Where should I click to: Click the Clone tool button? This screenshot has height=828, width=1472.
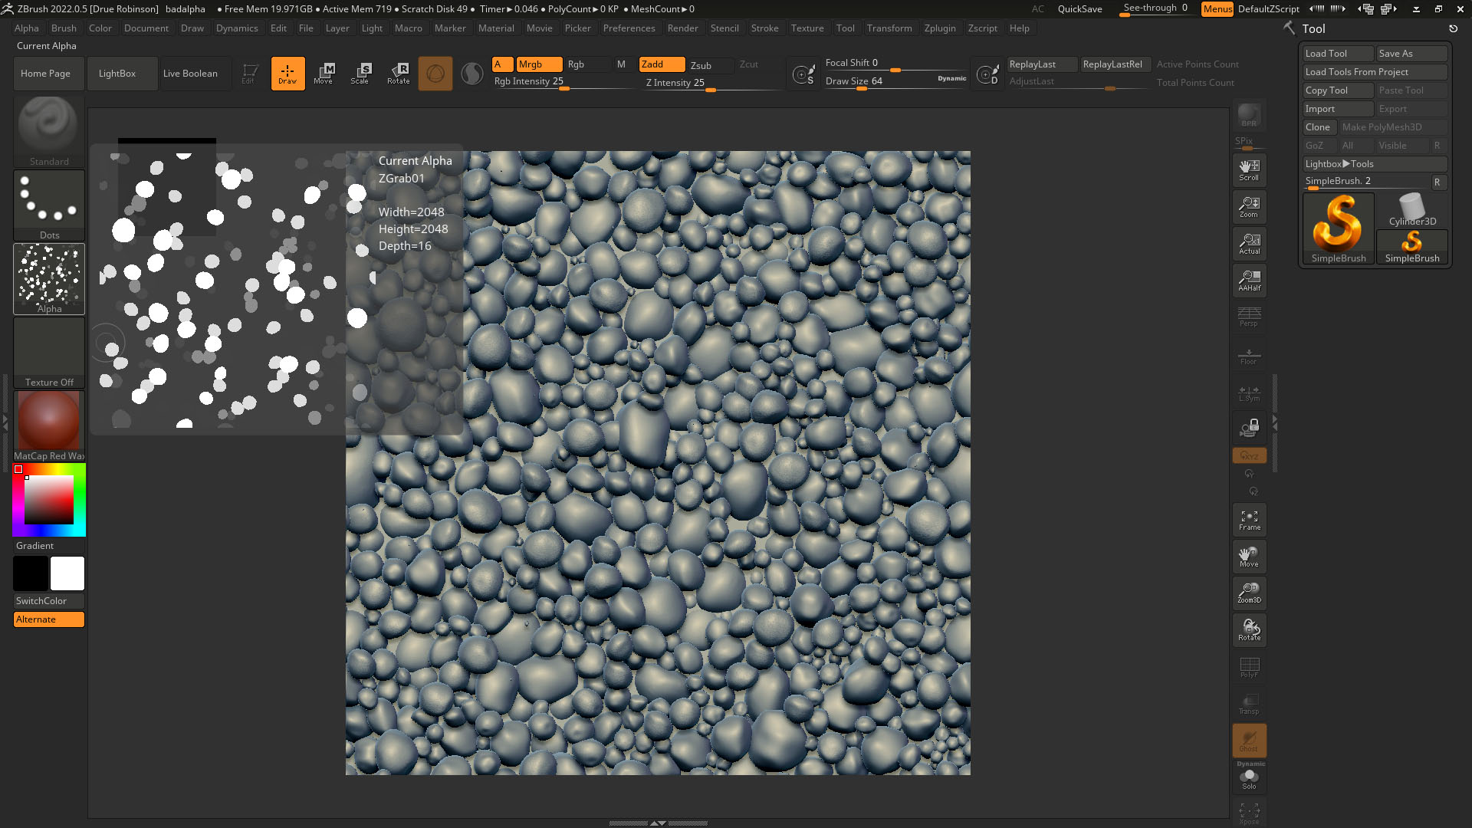pyautogui.click(x=1319, y=127)
